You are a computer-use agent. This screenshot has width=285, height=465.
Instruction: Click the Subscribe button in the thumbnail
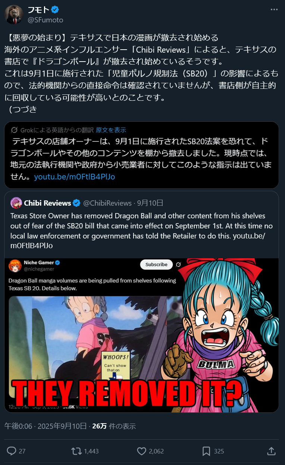coord(156,264)
